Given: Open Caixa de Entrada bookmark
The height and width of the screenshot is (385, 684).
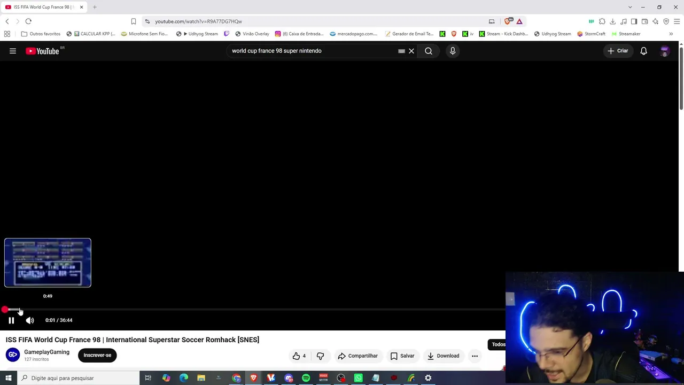Looking at the screenshot, I should (x=299, y=34).
